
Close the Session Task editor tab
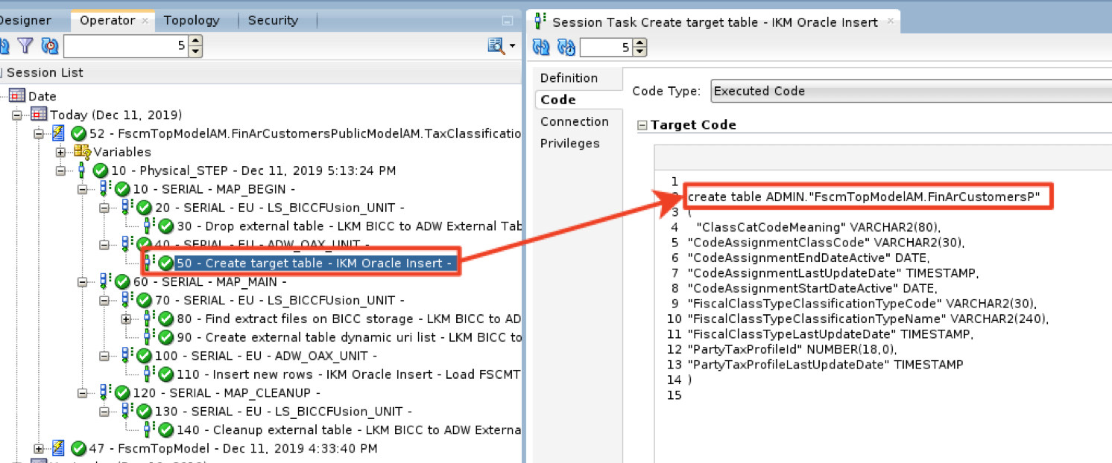890,23
